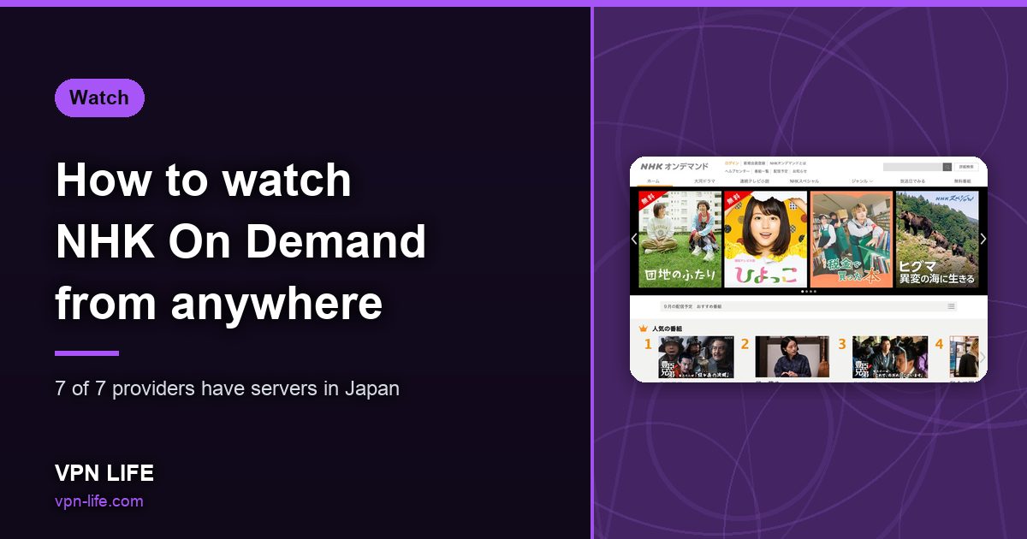This screenshot has height=539, width=1027.
Task: Open the NHKオンデマンドとは link
Action: pos(787,163)
